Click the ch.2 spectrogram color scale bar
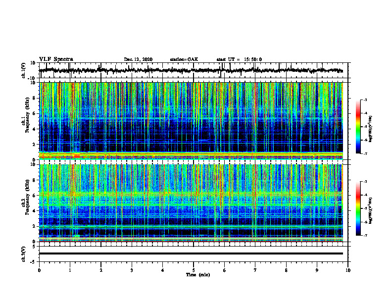This screenshot has height=303, width=392. click(358, 208)
